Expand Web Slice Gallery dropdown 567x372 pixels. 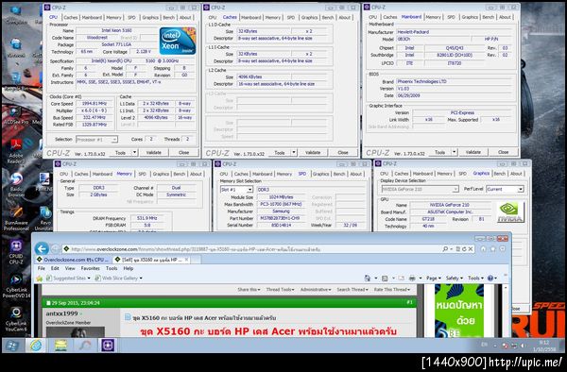141,279
